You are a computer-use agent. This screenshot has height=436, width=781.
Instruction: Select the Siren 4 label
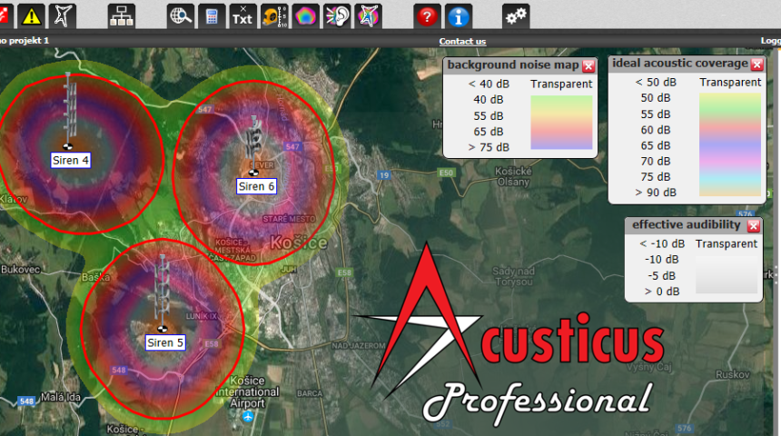[x=70, y=160]
